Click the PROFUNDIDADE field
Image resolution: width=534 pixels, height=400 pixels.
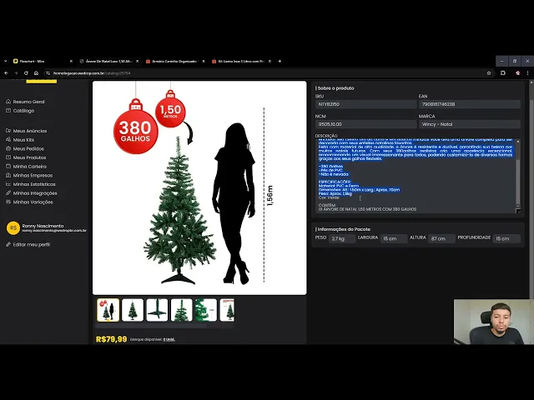pos(506,238)
